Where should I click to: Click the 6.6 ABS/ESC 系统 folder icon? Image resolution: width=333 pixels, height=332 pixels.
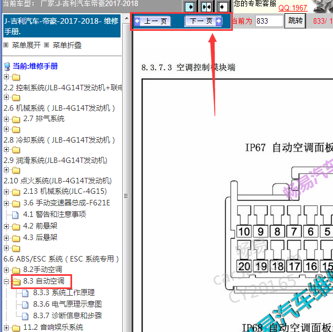16,248
